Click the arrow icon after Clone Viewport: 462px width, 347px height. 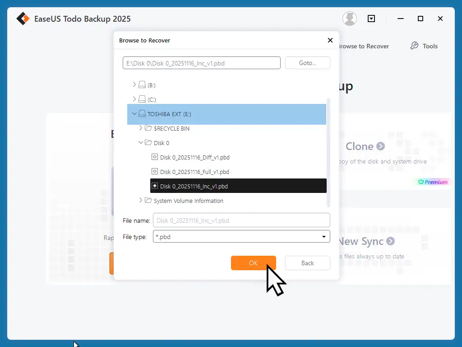coord(381,146)
